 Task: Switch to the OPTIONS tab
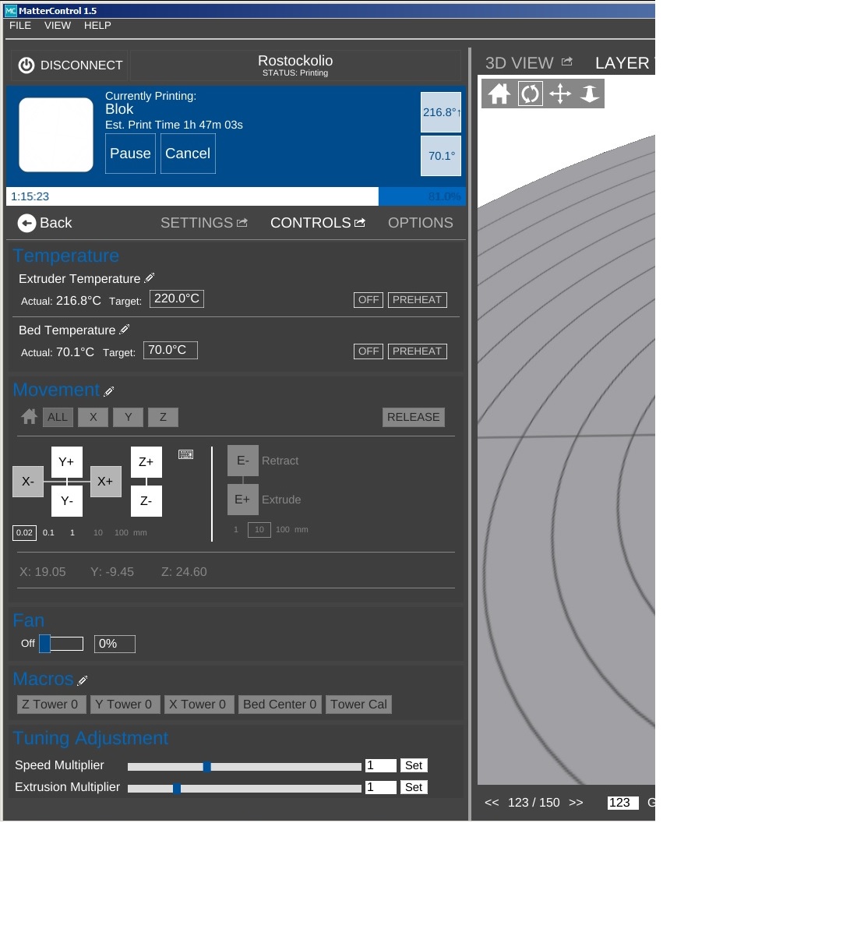420,223
